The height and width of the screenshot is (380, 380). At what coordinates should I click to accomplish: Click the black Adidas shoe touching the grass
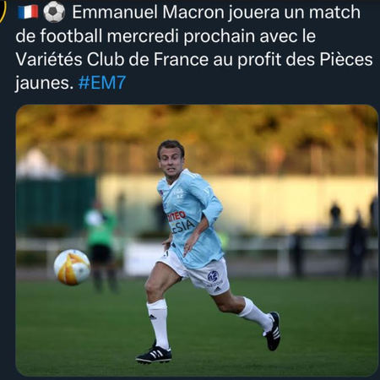click(x=154, y=354)
